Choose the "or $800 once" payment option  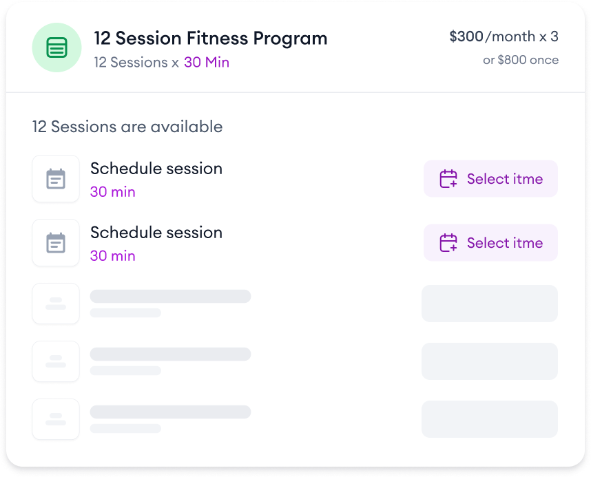pos(520,60)
